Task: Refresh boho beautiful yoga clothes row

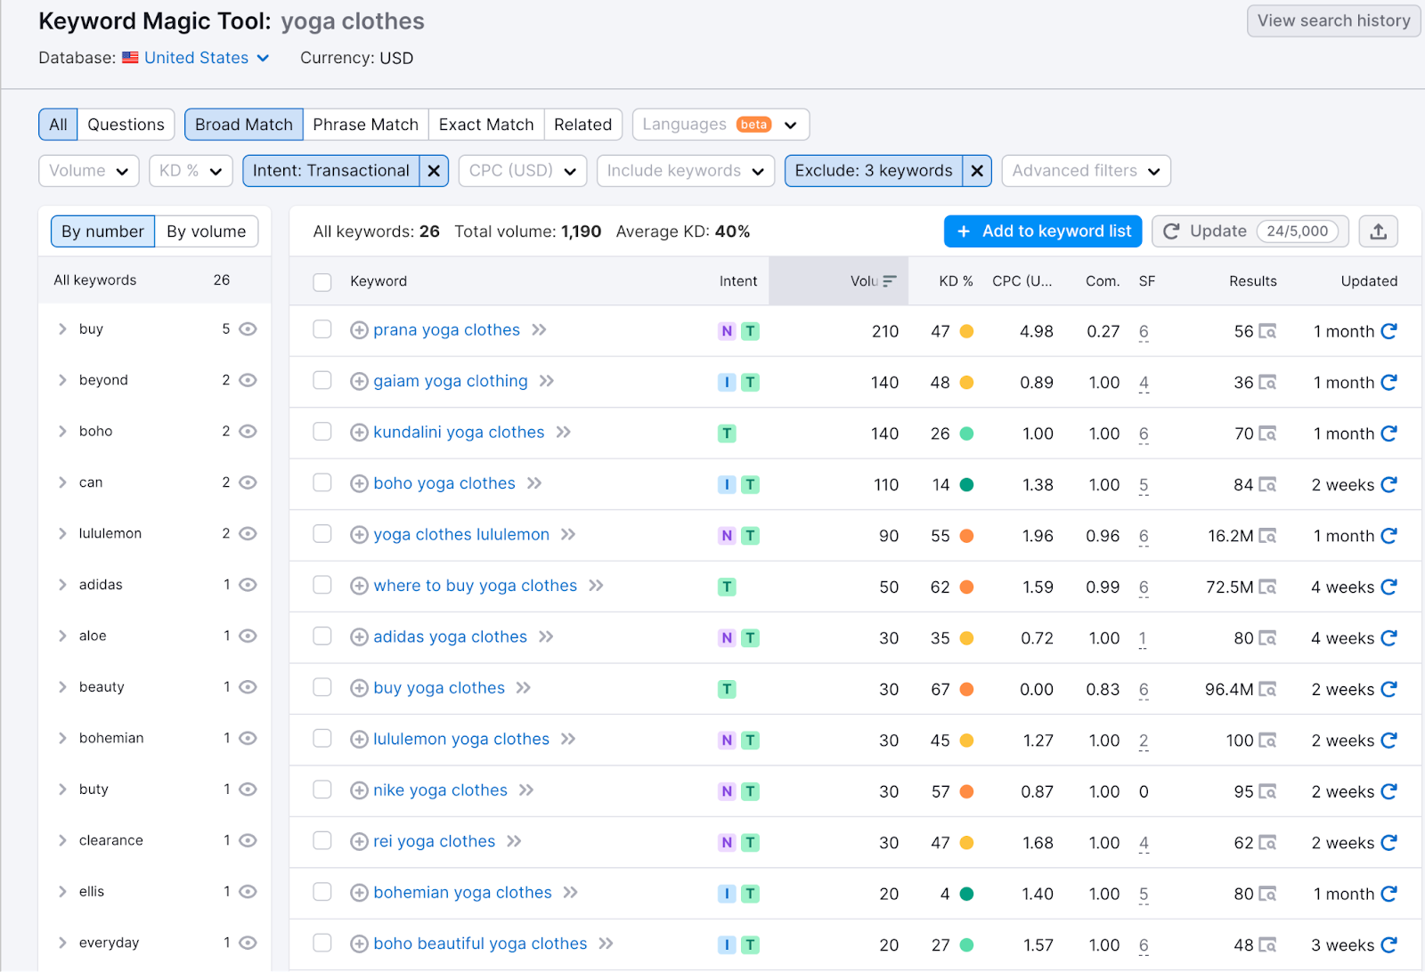Action: 1388,945
